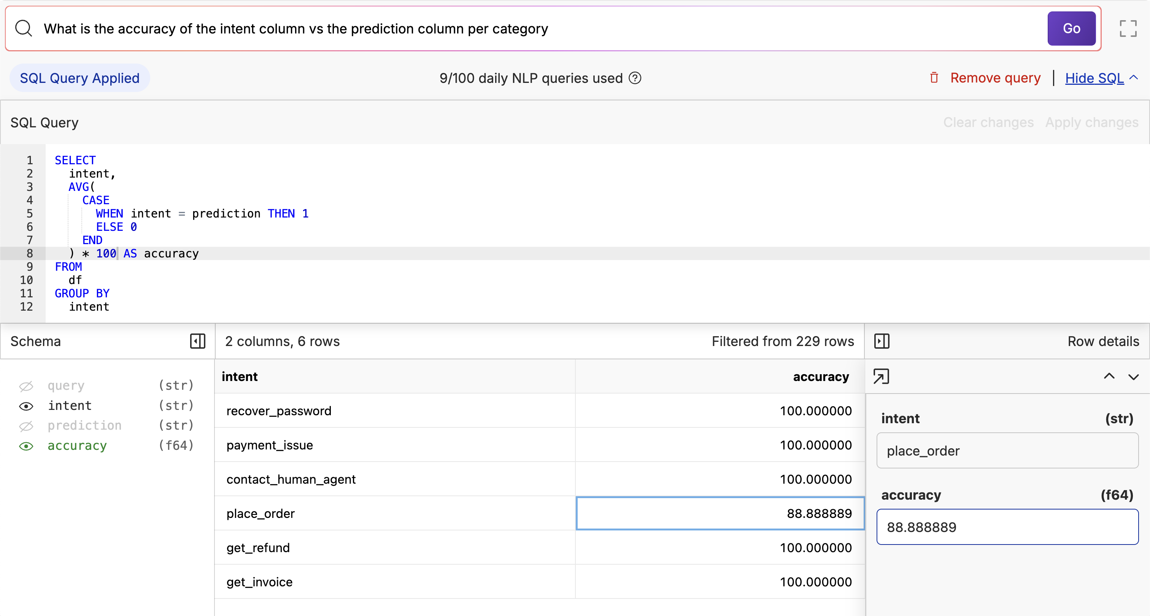The height and width of the screenshot is (616, 1150).
Task: Click the intent column header
Action: coord(240,377)
